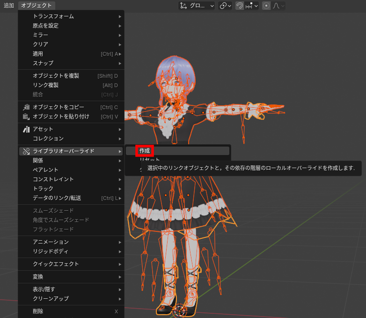Open the 追加 menu
This screenshot has height=318, width=366.
click(8, 5)
